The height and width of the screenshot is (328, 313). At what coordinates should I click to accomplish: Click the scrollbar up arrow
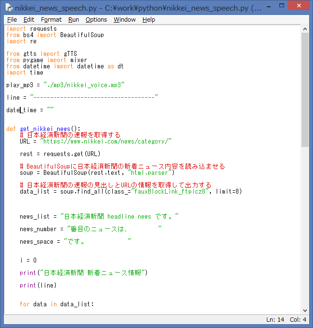click(305, 28)
